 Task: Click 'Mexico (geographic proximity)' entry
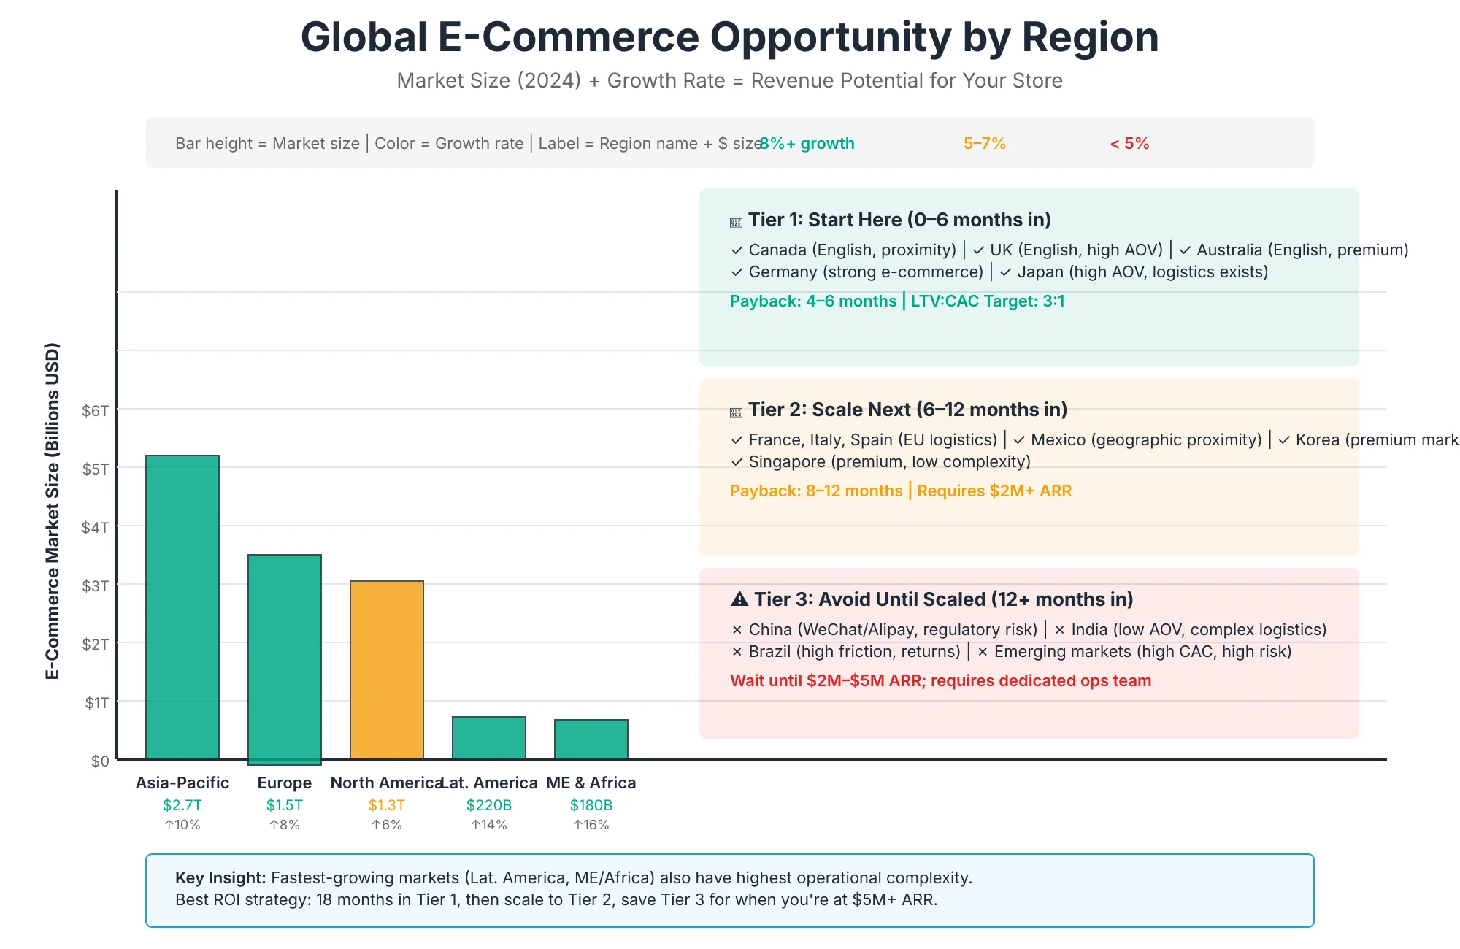point(1146,439)
